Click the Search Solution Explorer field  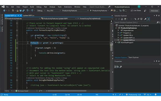click(x=135, y=22)
